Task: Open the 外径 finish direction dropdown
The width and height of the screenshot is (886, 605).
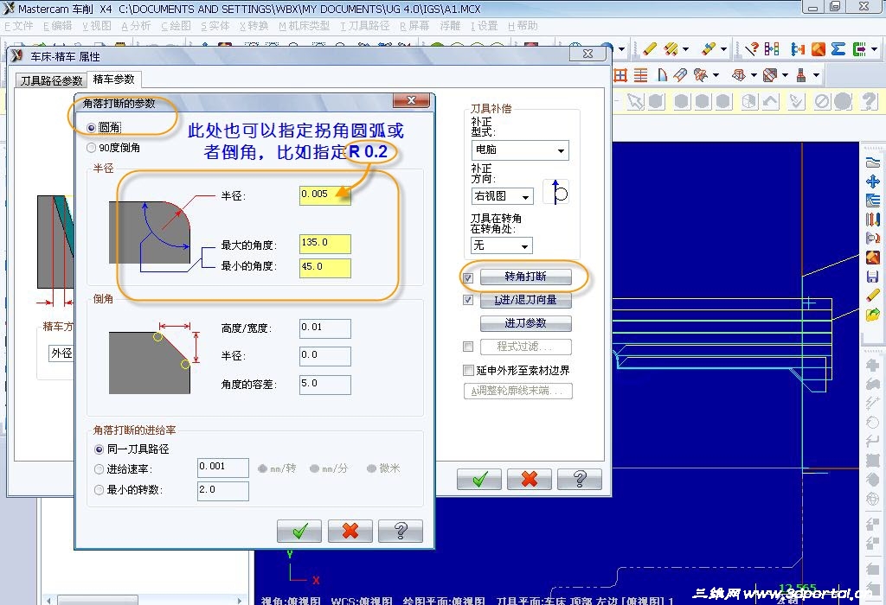Action: (61, 353)
